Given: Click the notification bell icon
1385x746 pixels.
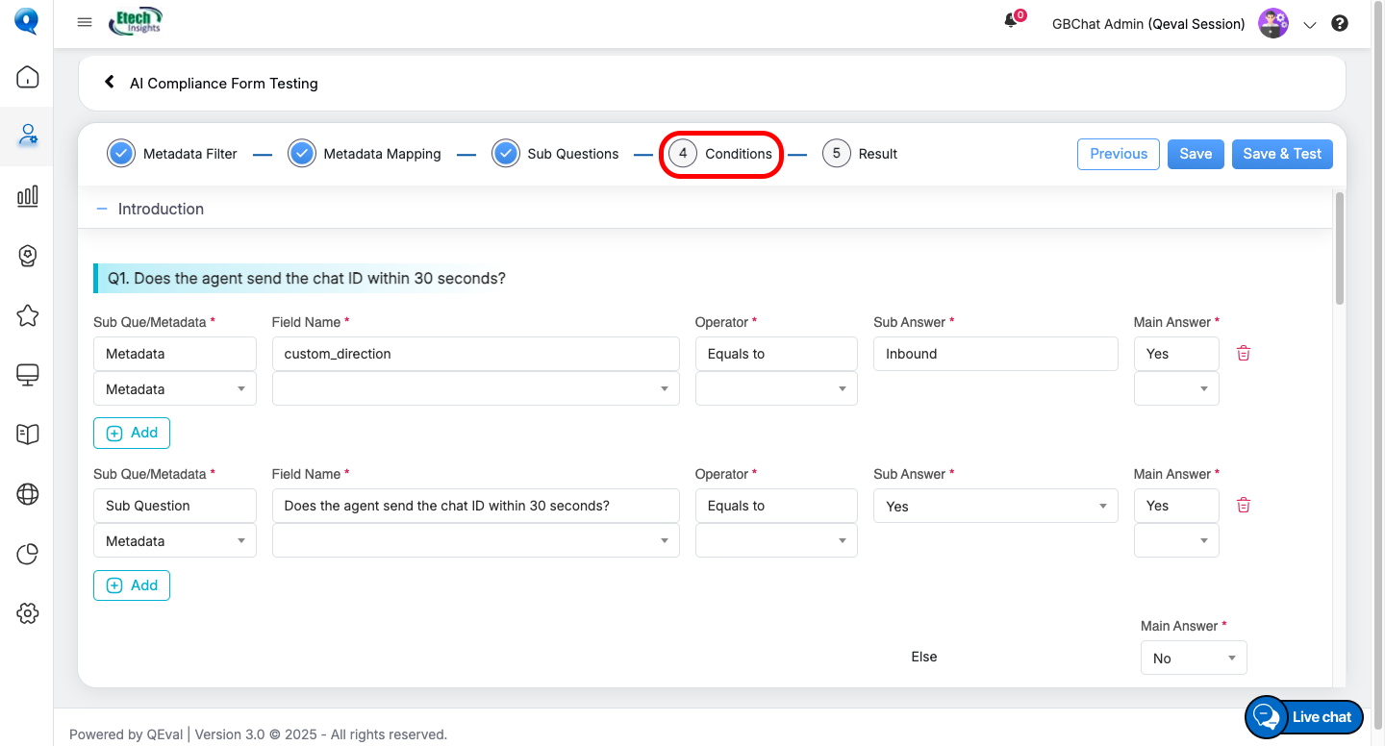Looking at the screenshot, I should [1011, 22].
